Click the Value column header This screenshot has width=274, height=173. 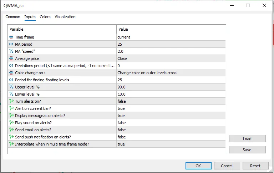171,29
